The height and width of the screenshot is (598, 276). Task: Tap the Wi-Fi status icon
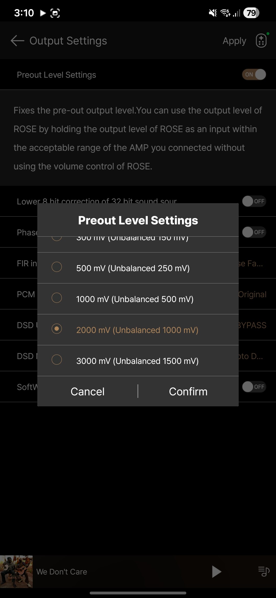pyautogui.click(x=225, y=13)
